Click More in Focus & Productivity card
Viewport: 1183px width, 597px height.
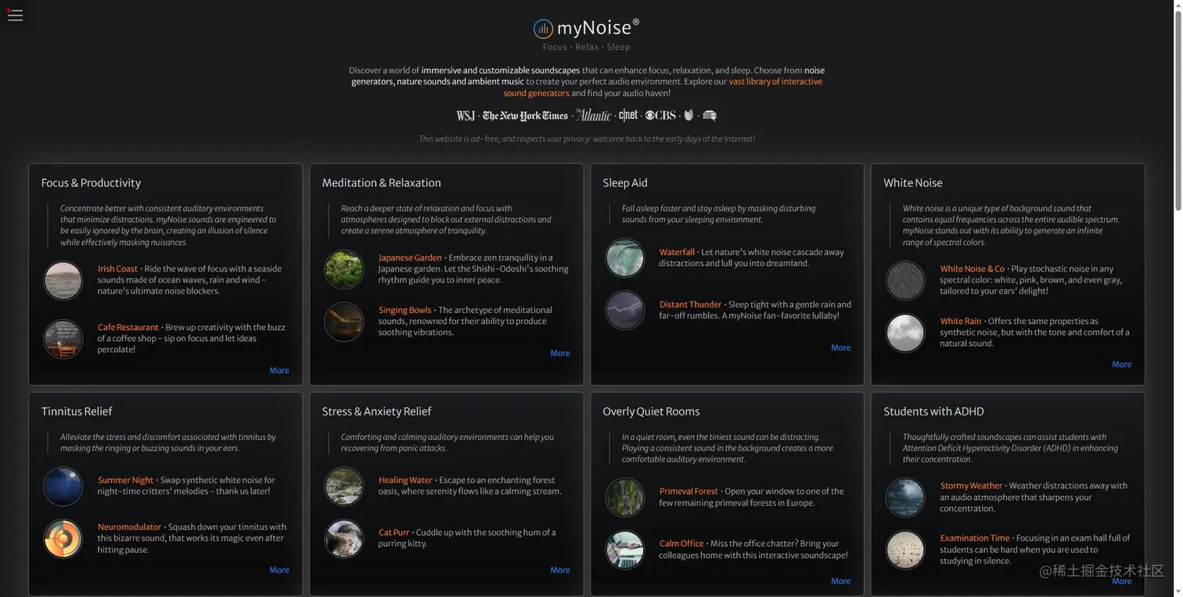(x=279, y=370)
